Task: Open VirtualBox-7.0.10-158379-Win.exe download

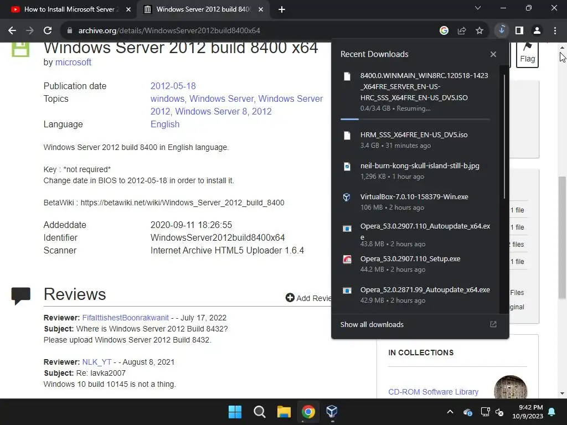Action: point(415,202)
